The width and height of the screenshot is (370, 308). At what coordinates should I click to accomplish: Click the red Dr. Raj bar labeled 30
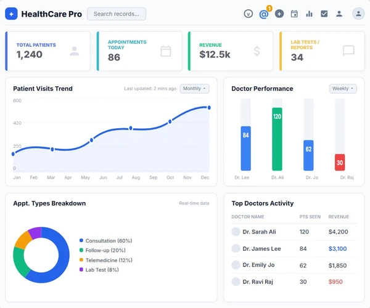tap(340, 163)
